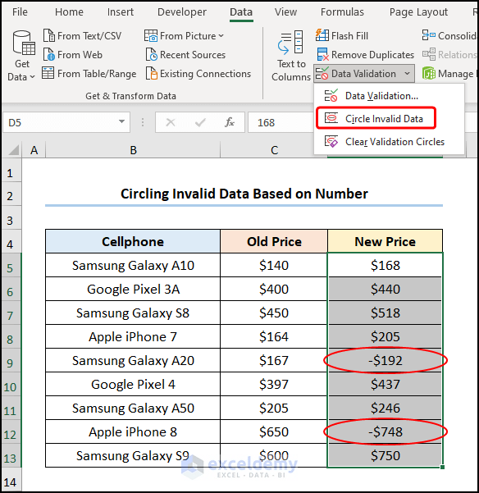The image size is (479, 493).
Task: Expand the Name Box dropdown arrow
Action: point(121,121)
